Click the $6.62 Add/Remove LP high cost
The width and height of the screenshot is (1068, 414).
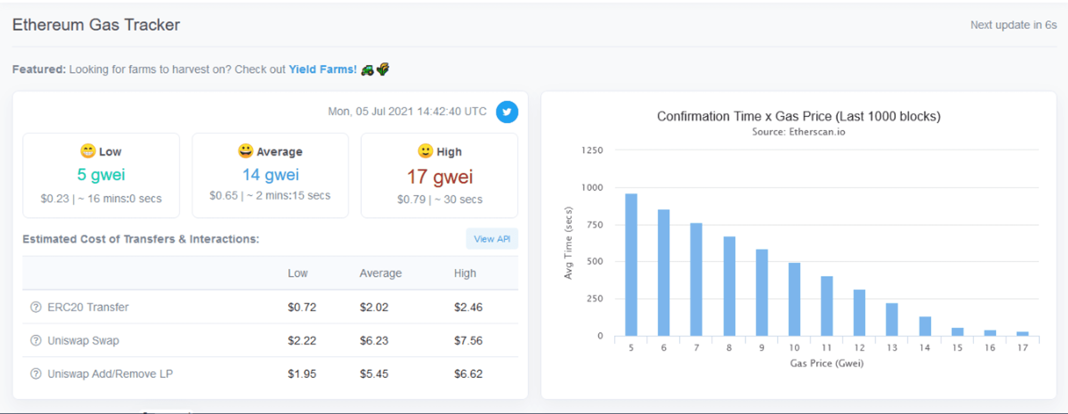(468, 374)
